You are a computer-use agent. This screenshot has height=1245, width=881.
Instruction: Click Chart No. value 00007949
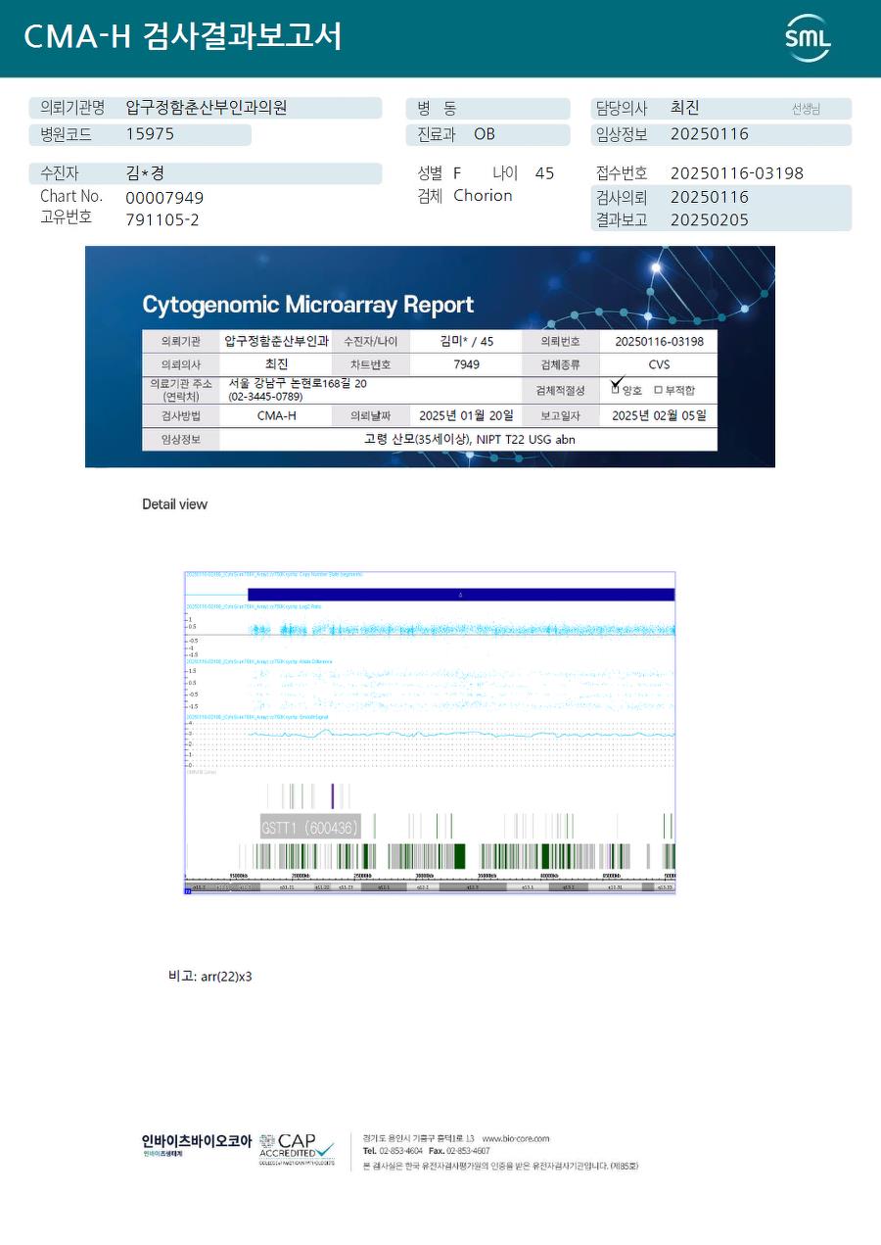[x=164, y=198]
